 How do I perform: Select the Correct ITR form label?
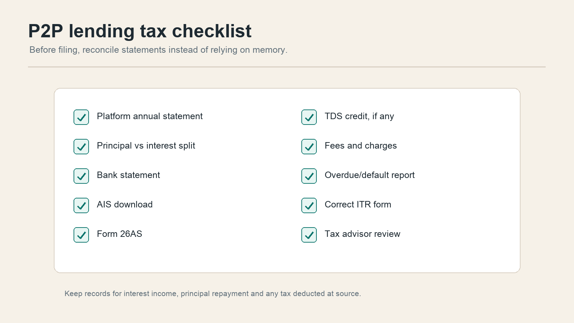point(358,205)
